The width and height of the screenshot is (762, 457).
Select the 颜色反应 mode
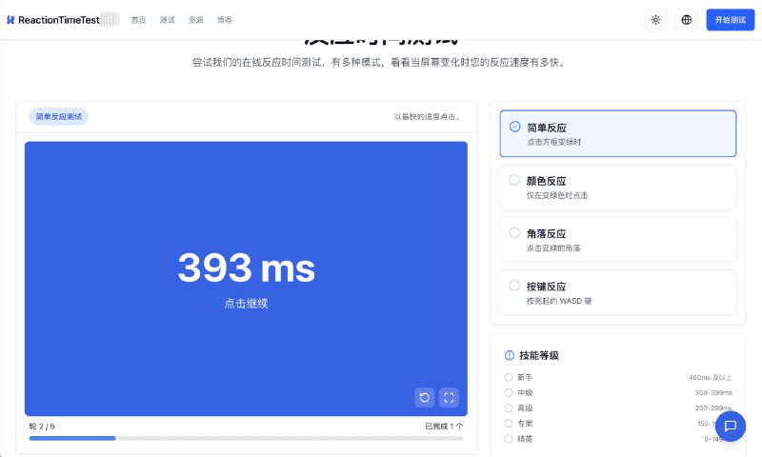[617, 187]
